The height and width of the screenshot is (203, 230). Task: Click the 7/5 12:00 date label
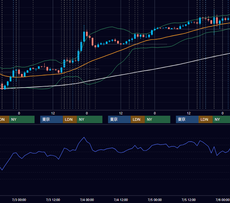point(188,200)
